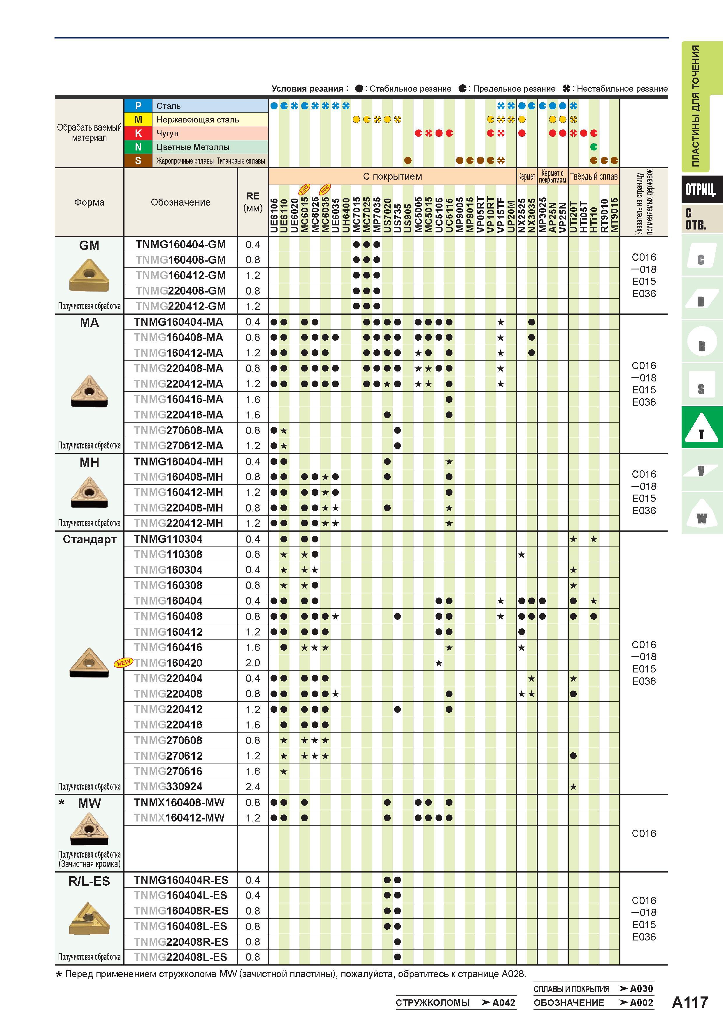Image resolution: width=723 pixels, height=1023 pixels.
Task: Click the brown S heat-resistant alloys swatch
Action: point(138,161)
